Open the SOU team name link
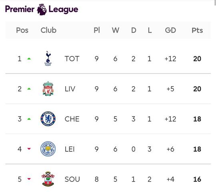Viewport: 216px width, 192px height. point(72,179)
